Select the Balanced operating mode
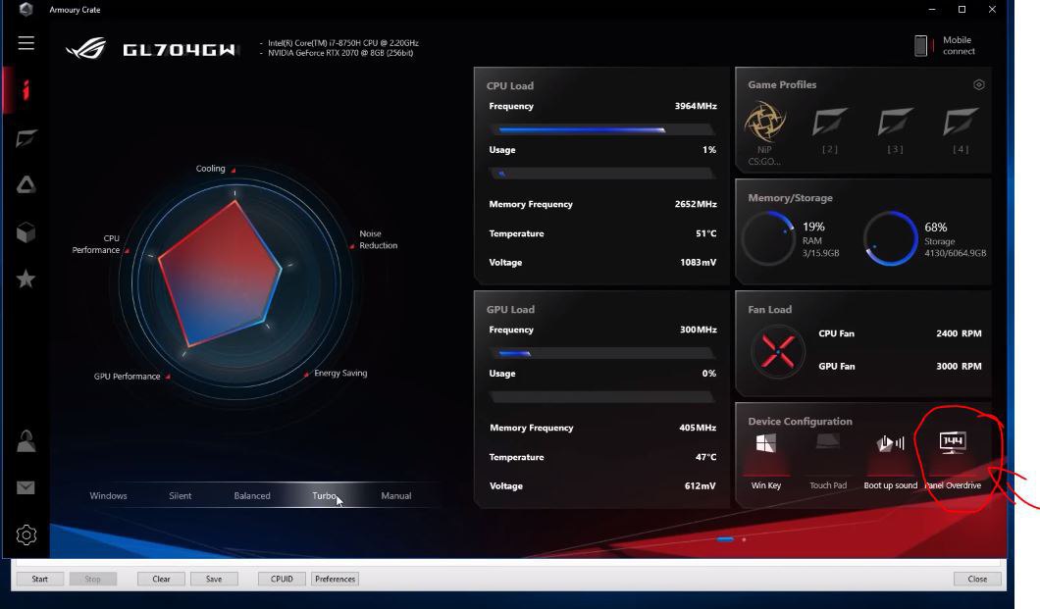The image size is (1040, 609). pyautogui.click(x=252, y=495)
